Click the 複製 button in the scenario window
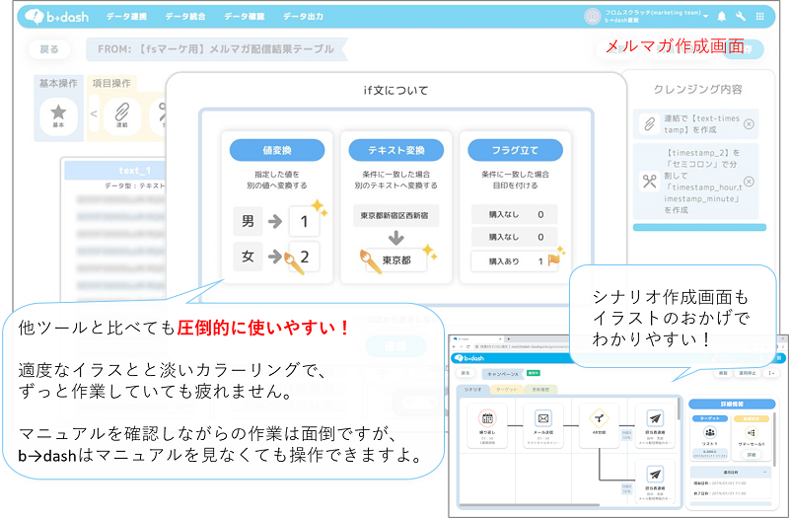 point(723,374)
